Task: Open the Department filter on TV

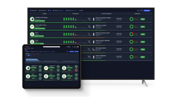Action: click(34, 11)
